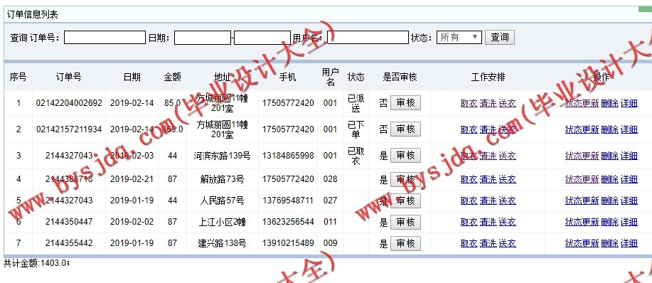Image resolution: width=652 pixels, height=283 pixels.
Task: Click 审核 button for 建兴路138号 row
Action: pos(405,243)
